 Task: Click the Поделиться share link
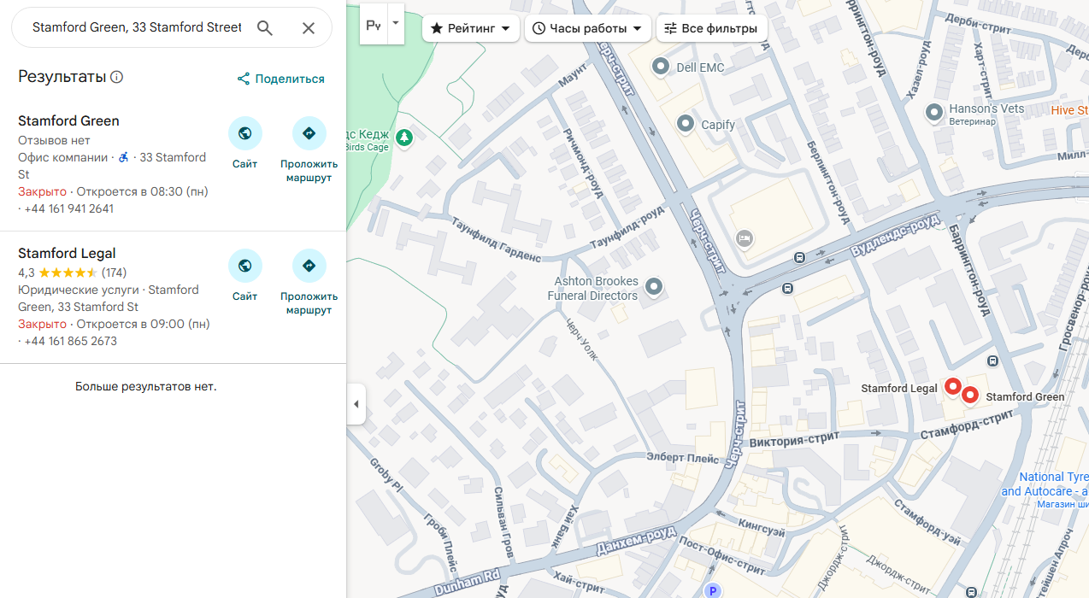click(x=281, y=79)
